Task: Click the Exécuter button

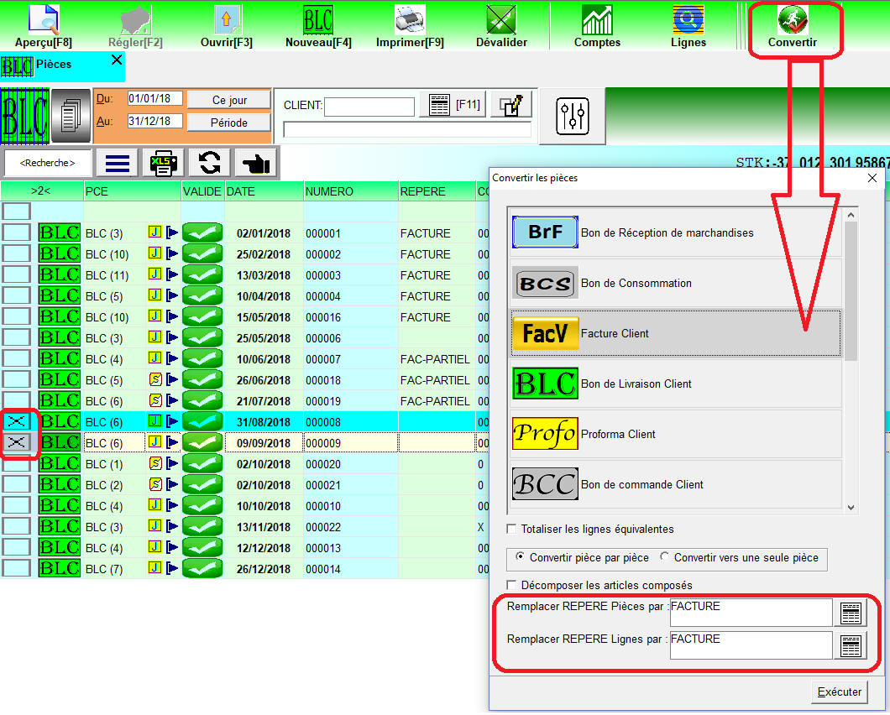Action: pyautogui.click(x=839, y=692)
